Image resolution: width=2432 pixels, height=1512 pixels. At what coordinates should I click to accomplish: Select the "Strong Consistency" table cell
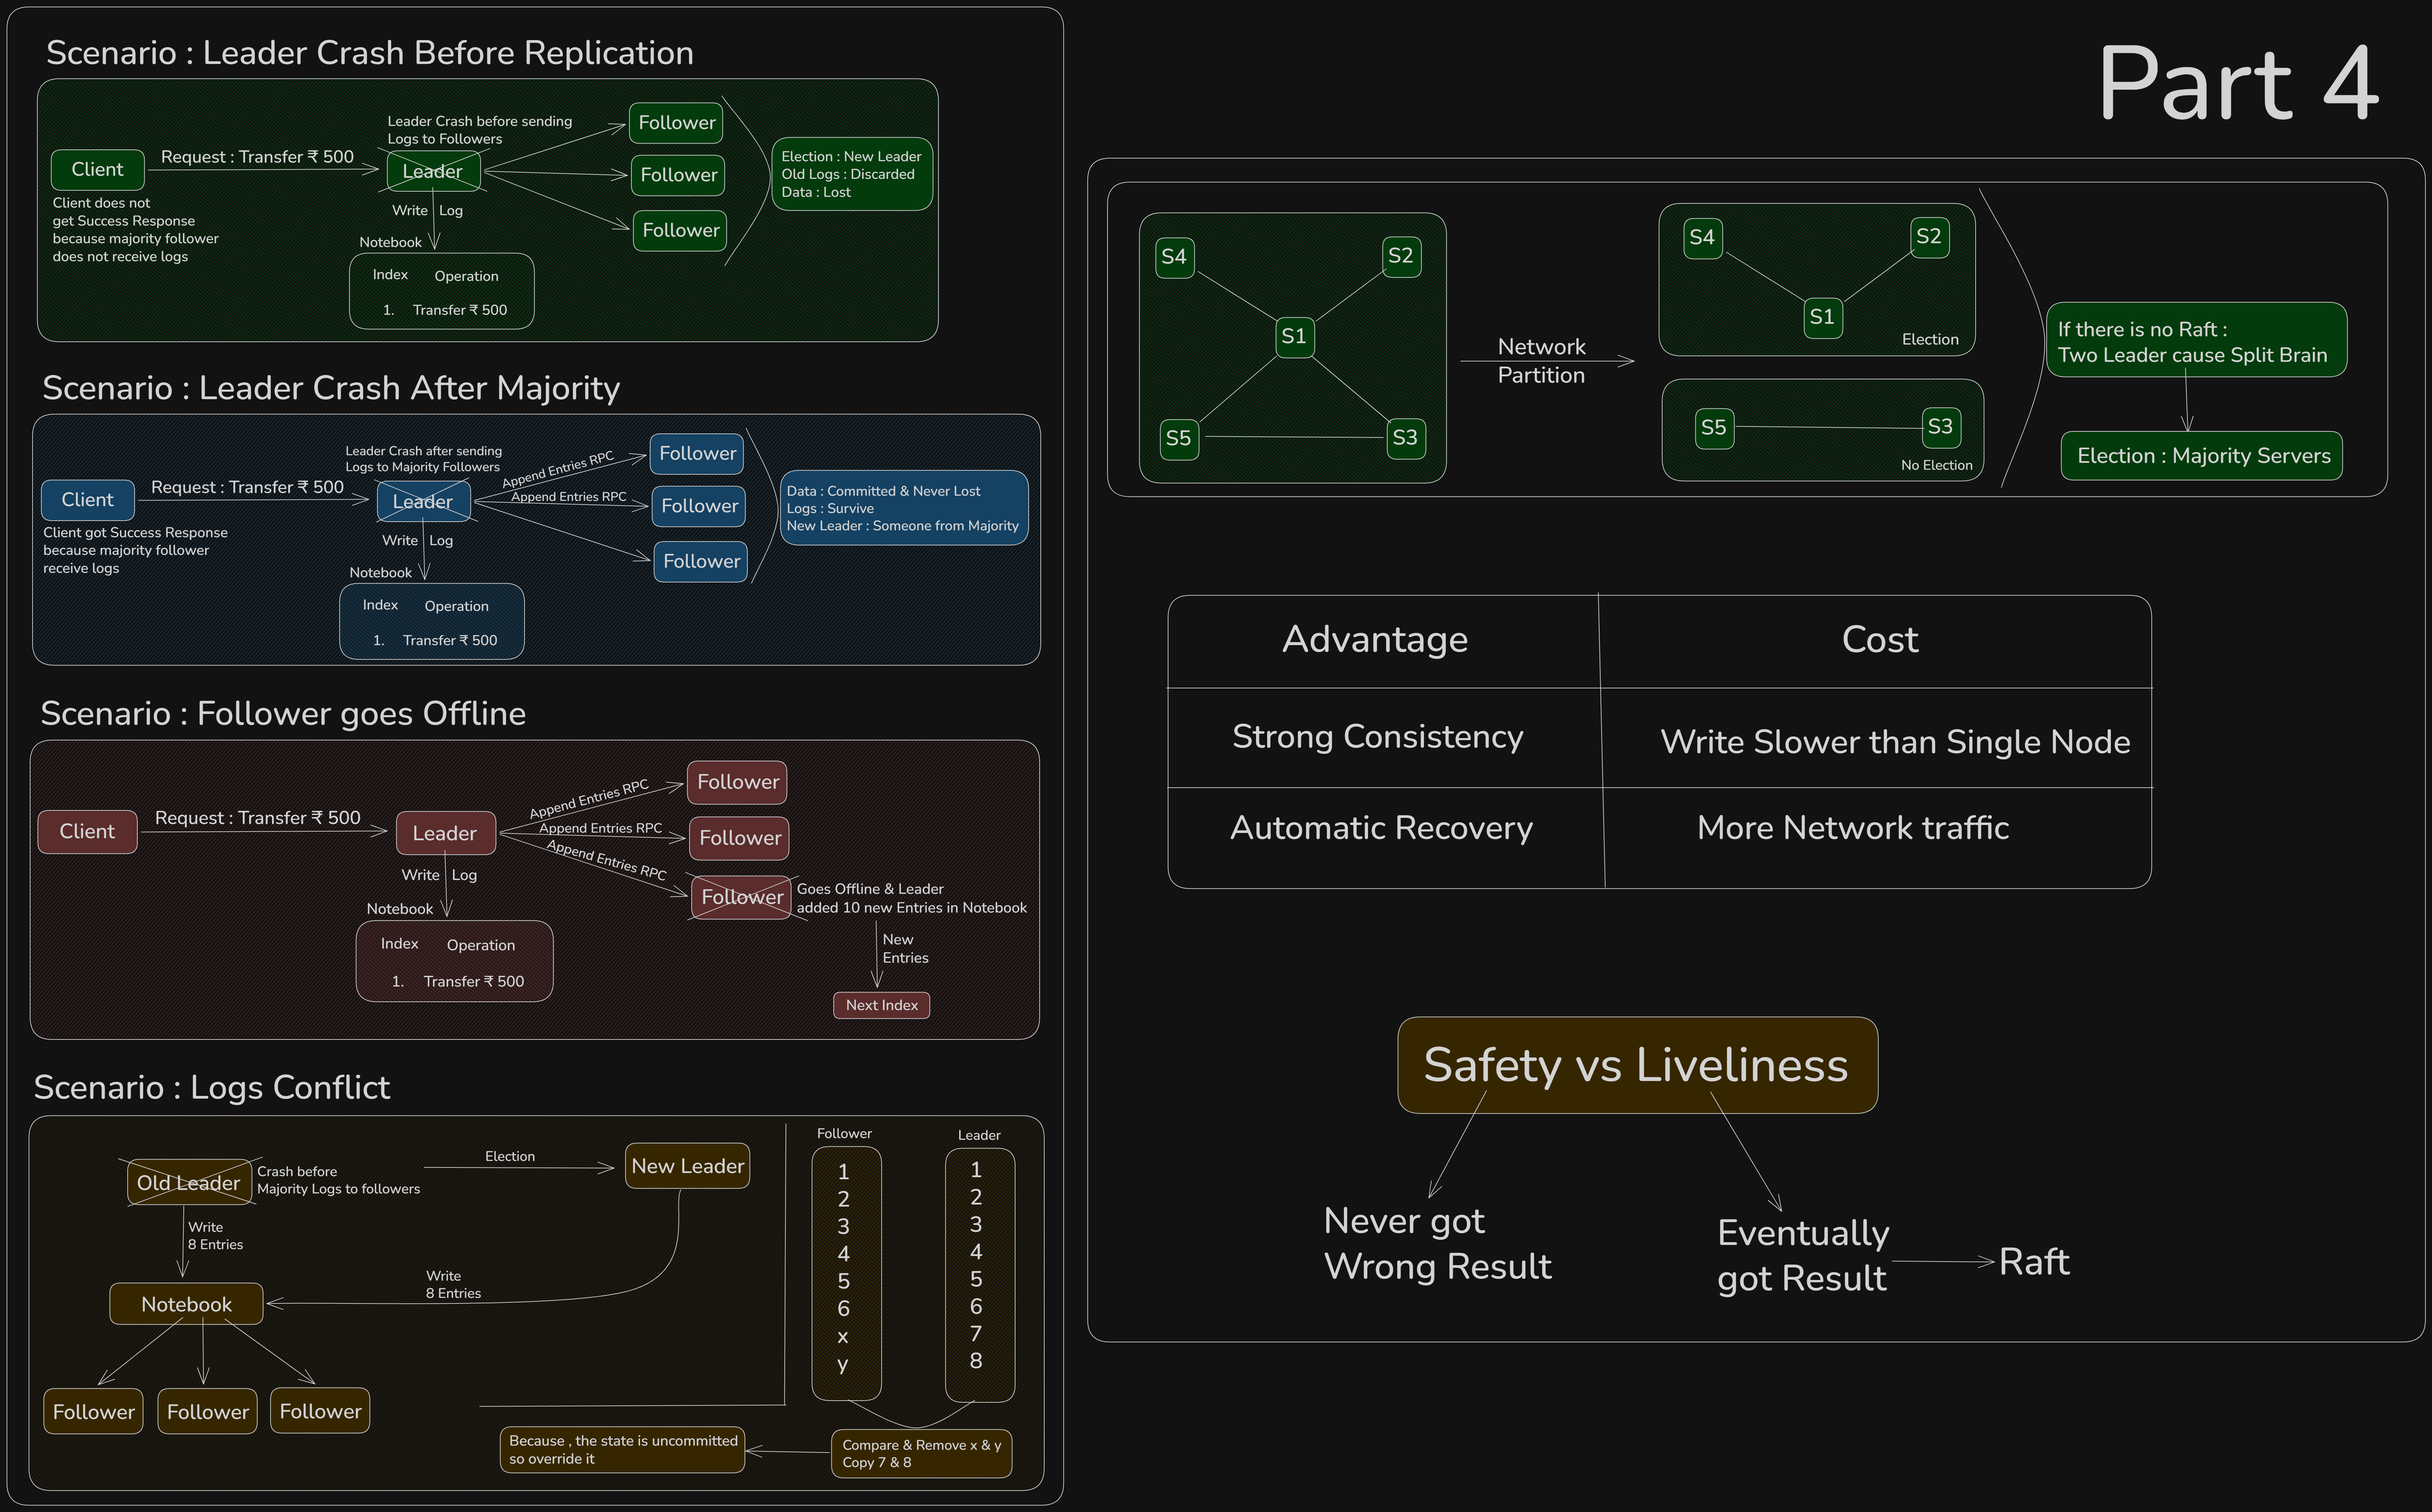tap(1378, 737)
